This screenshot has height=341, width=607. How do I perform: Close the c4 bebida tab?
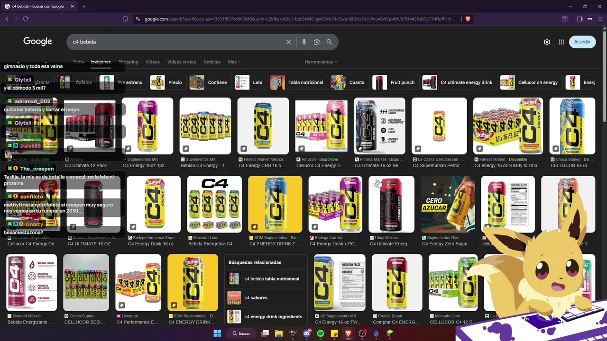pos(72,6)
